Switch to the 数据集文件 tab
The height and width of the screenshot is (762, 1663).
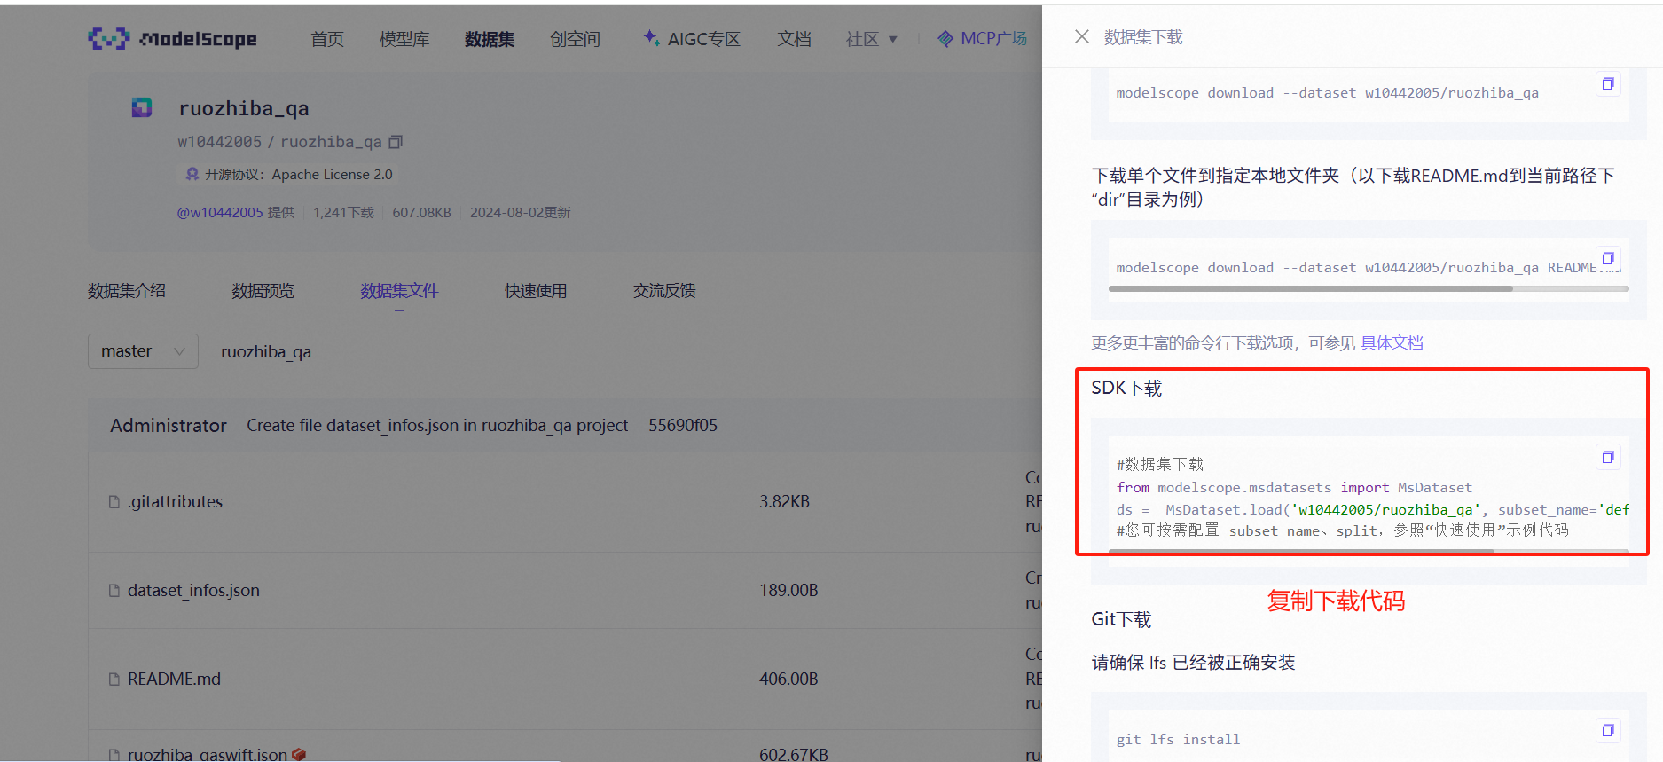tap(399, 291)
